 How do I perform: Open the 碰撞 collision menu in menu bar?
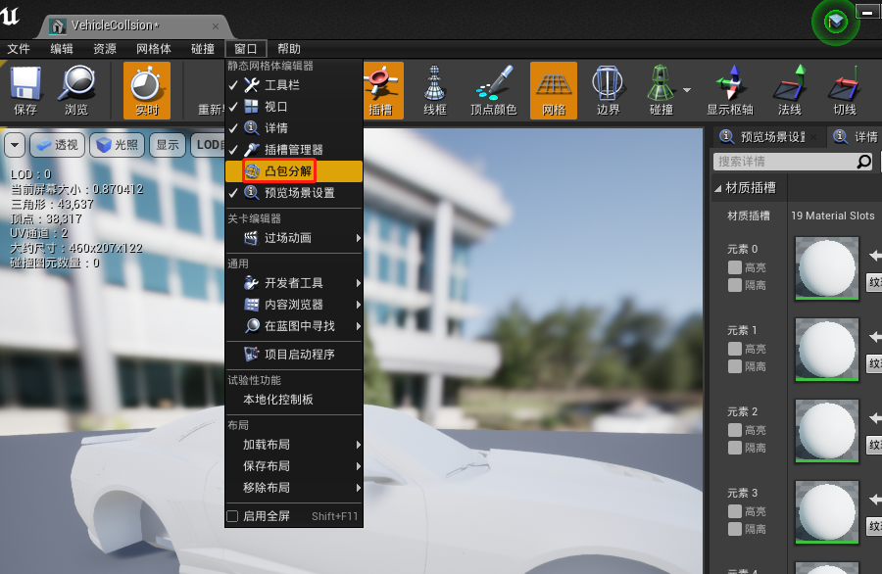click(203, 49)
